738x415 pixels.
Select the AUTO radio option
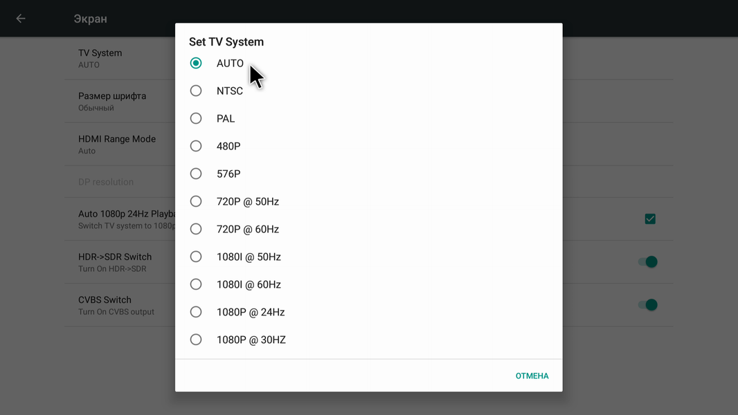(196, 63)
